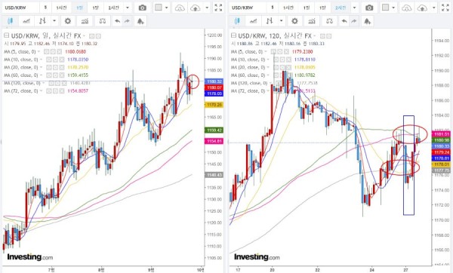Viewport: 453px width, 273px height.
Task: Open chart settings gear in right chart
Action: (x=294, y=21)
